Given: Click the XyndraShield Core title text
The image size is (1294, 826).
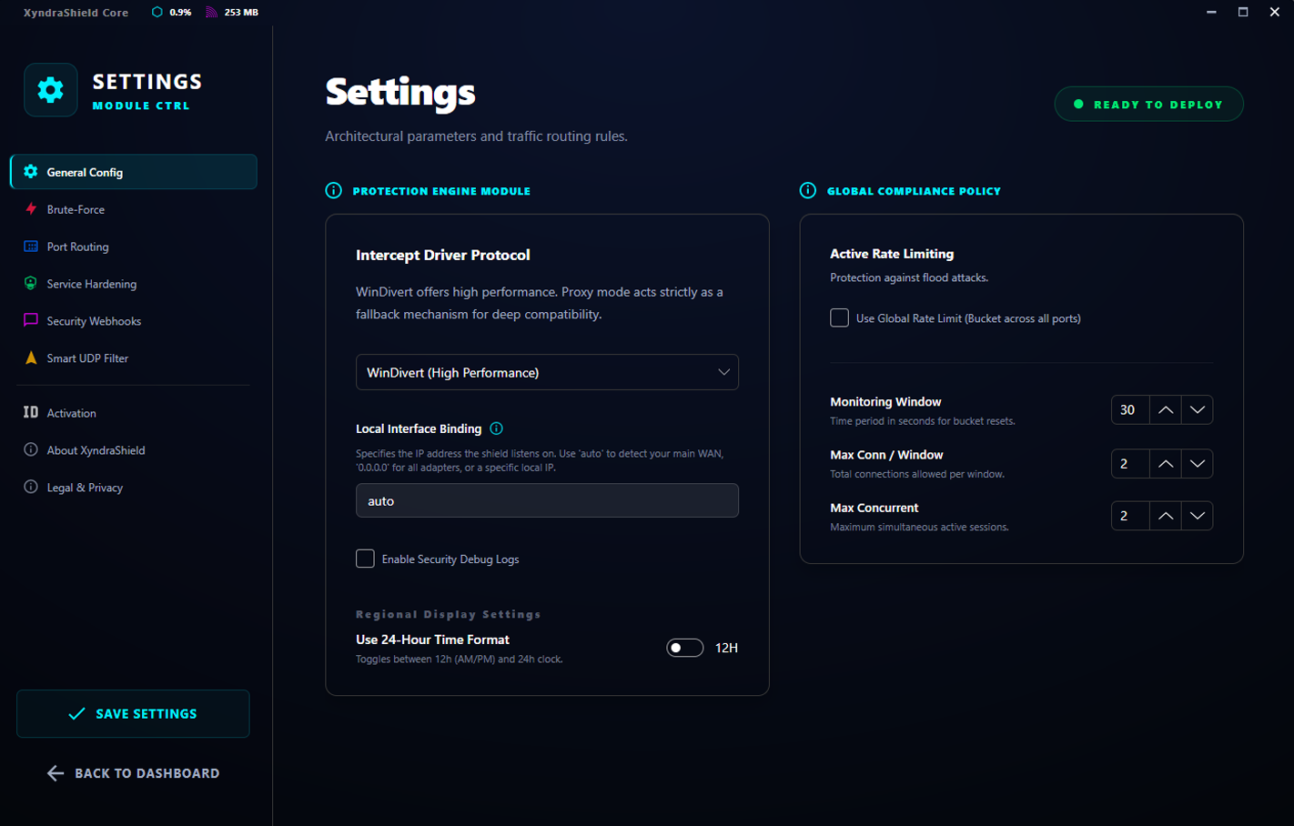Looking at the screenshot, I should point(76,13).
